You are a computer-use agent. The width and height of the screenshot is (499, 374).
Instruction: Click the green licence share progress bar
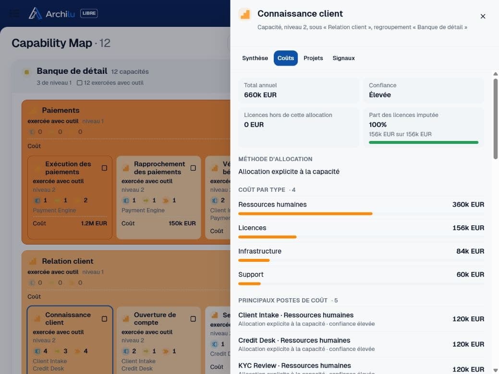tap(424, 142)
